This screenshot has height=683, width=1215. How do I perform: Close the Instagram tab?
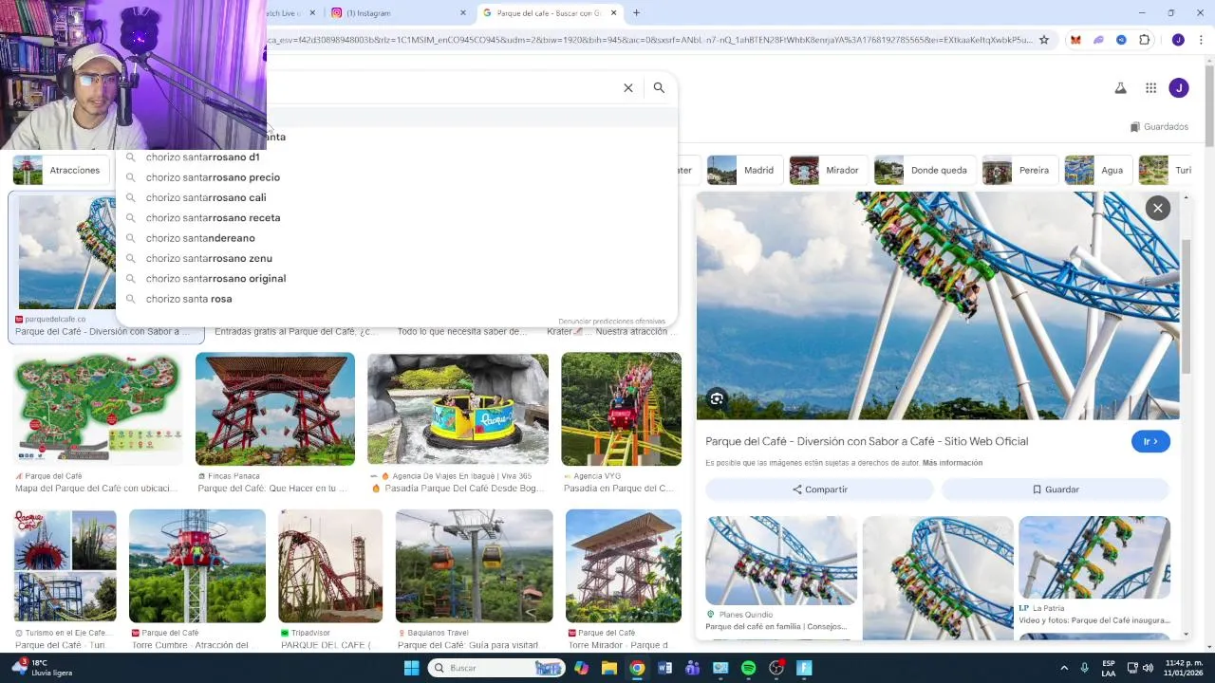tap(463, 13)
